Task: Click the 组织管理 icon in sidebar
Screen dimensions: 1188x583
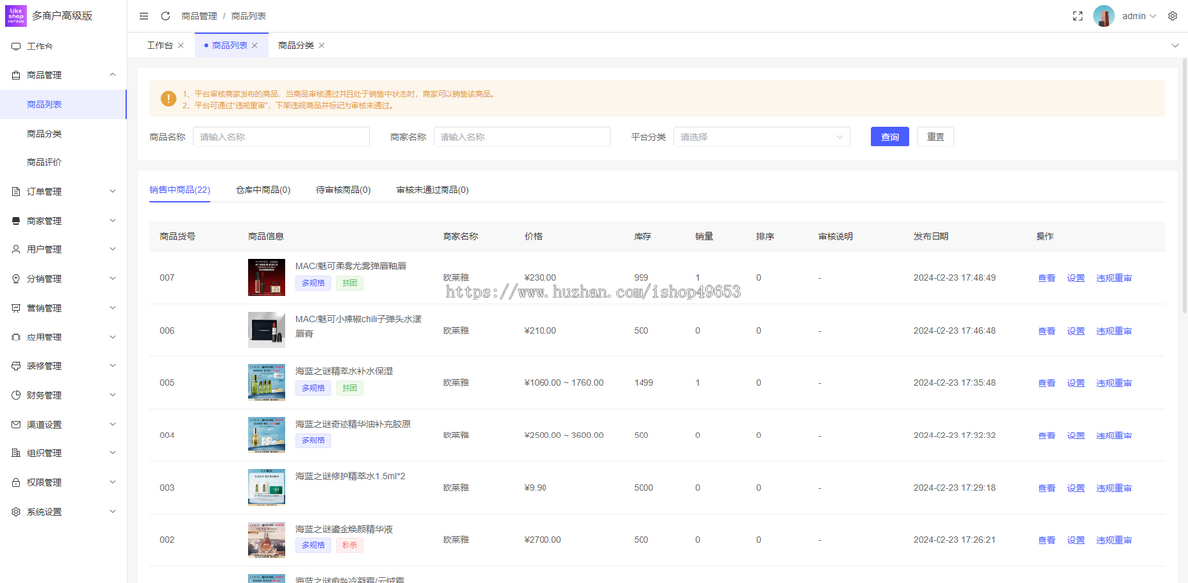Action: [x=15, y=453]
